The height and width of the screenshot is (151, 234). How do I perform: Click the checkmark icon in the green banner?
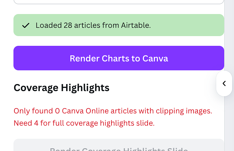[26, 25]
